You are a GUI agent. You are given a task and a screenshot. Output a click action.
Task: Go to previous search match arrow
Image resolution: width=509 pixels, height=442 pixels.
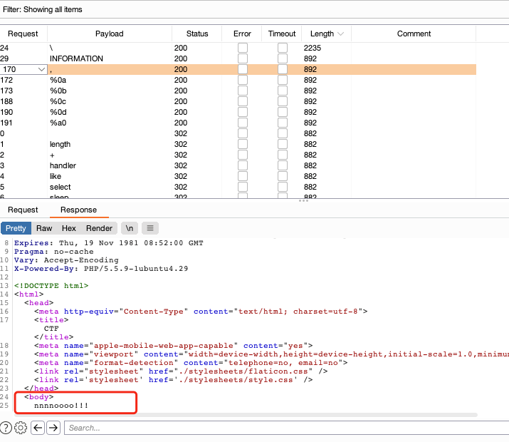coord(36,428)
